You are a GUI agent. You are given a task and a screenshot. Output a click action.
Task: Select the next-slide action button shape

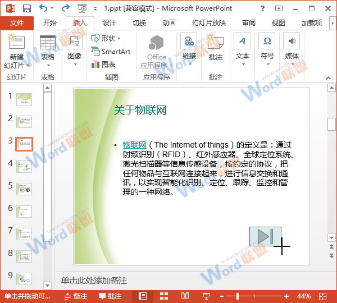265,236
